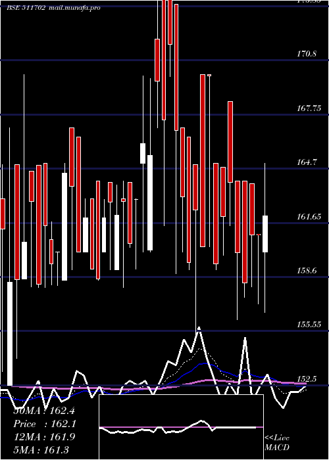Click the '<<Live MACD' label
The width and height of the screenshot is (329, 460).
(x=277, y=442)
